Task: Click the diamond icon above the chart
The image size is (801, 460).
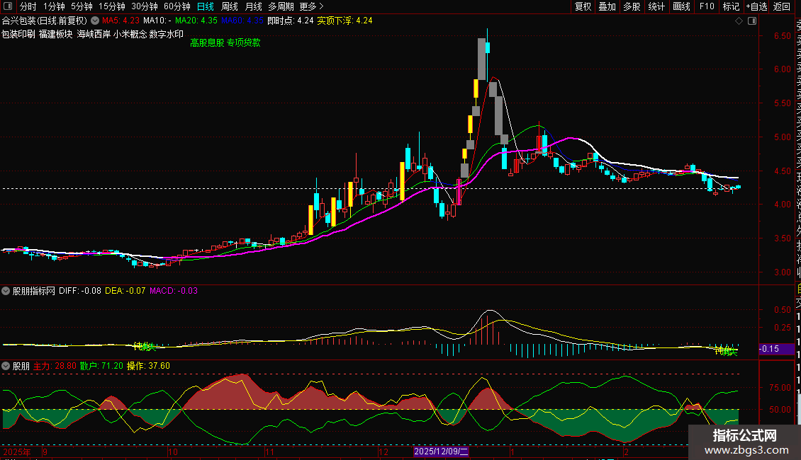Action: coord(739,21)
